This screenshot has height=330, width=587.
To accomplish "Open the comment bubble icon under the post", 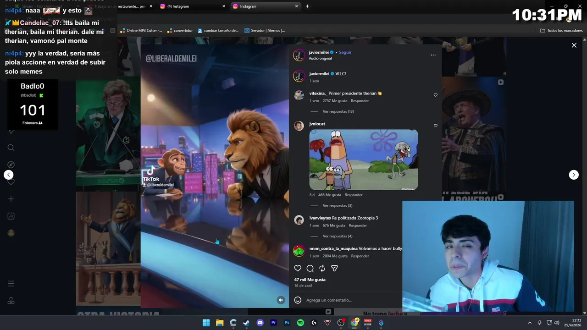I will 310,269.
